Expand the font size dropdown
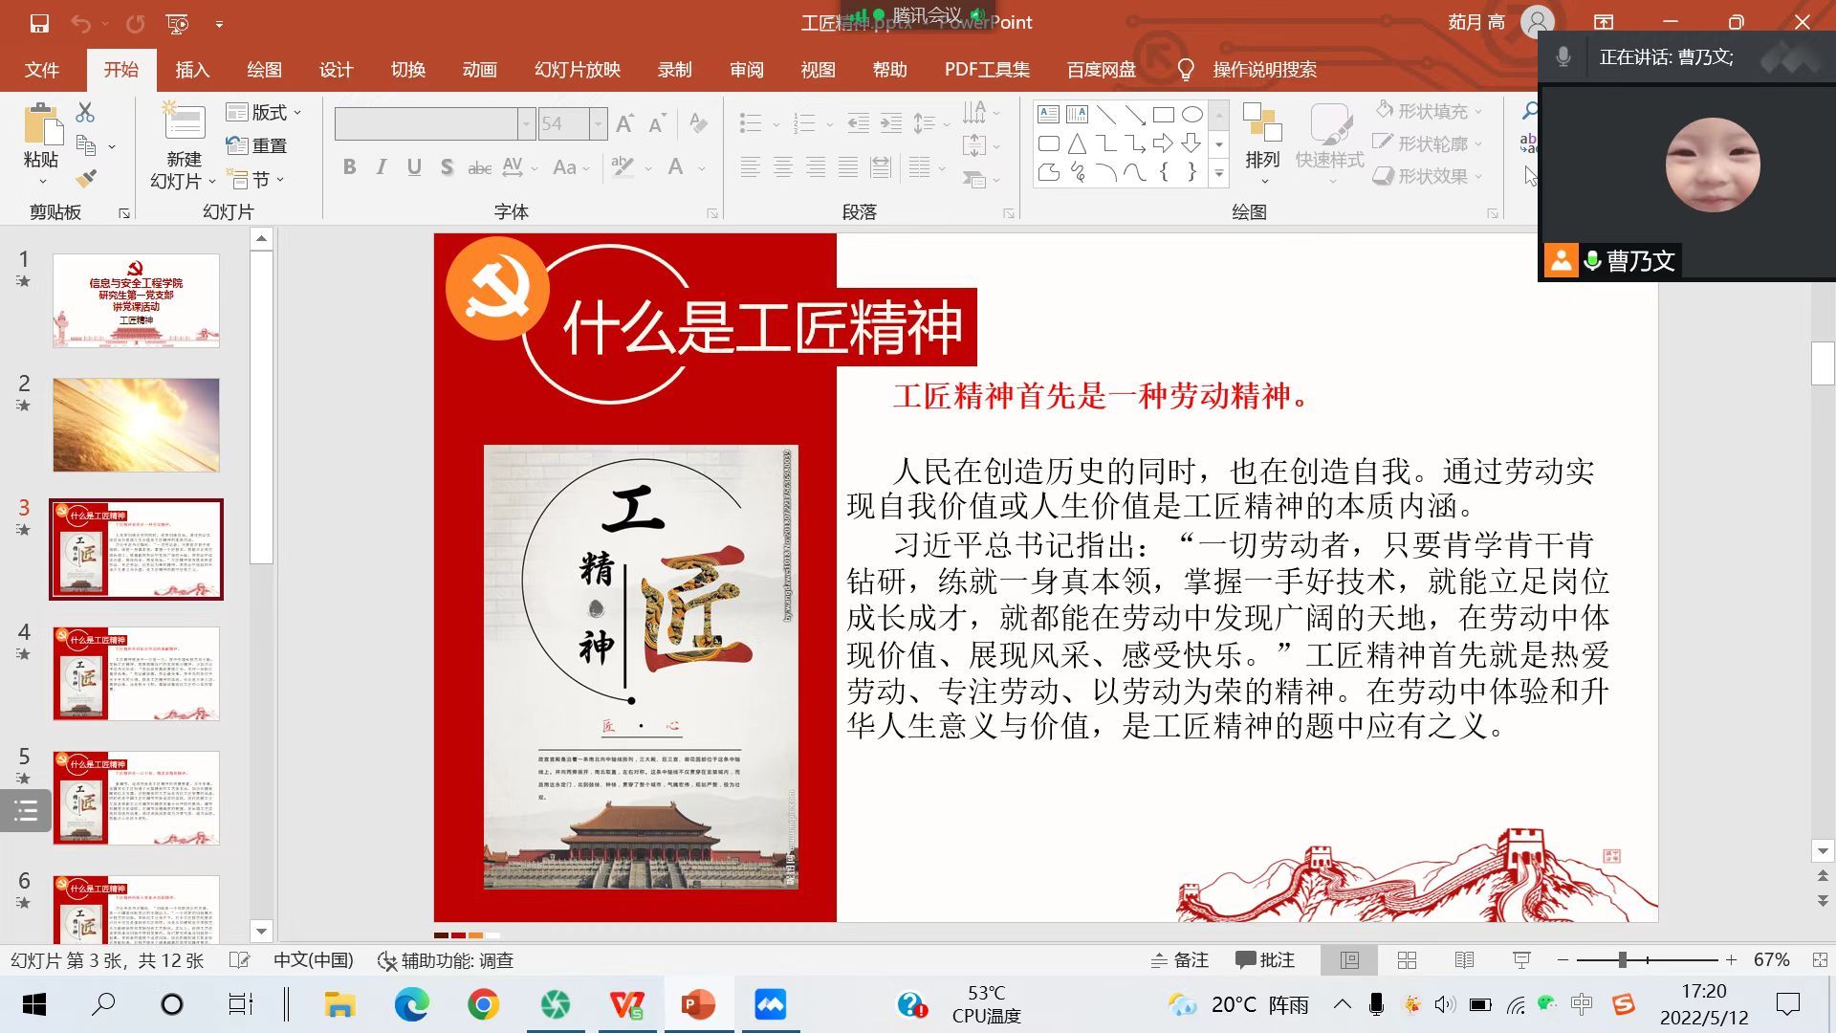The image size is (1836, 1033). (x=598, y=123)
